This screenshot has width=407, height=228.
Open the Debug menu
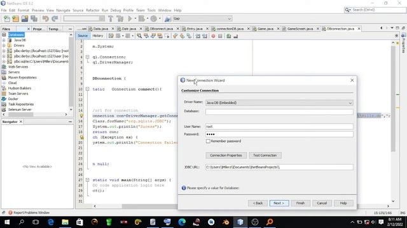pyautogui.click(x=116, y=10)
